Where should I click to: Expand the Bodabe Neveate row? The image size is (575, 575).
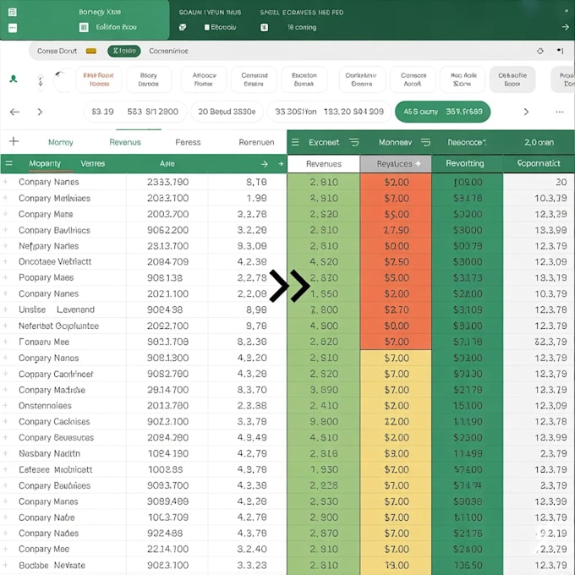point(6,565)
